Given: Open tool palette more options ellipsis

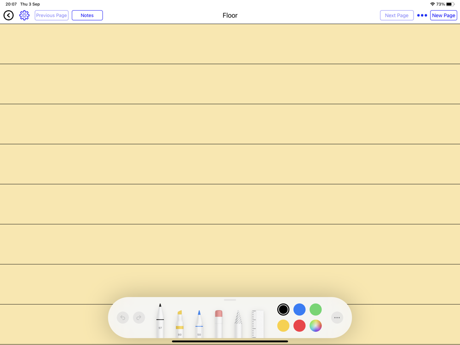Looking at the screenshot, I should coord(337,317).
